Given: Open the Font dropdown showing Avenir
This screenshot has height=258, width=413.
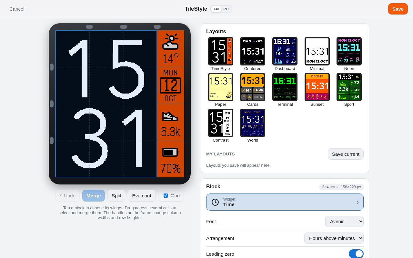Looking at the screenshot, I should click(x=344, y=222).
